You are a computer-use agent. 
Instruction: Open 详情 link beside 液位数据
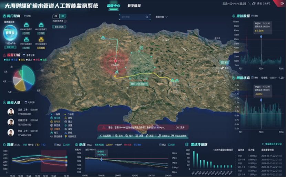(x=255, y=16)
